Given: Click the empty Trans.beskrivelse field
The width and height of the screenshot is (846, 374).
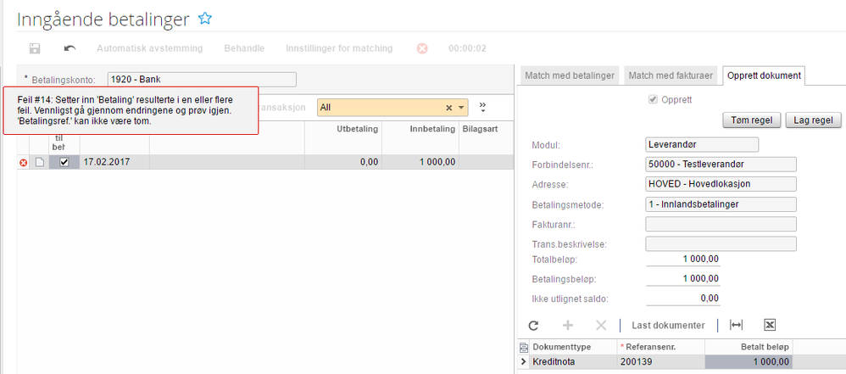Looking at the screenshot, I should (721, 244).
